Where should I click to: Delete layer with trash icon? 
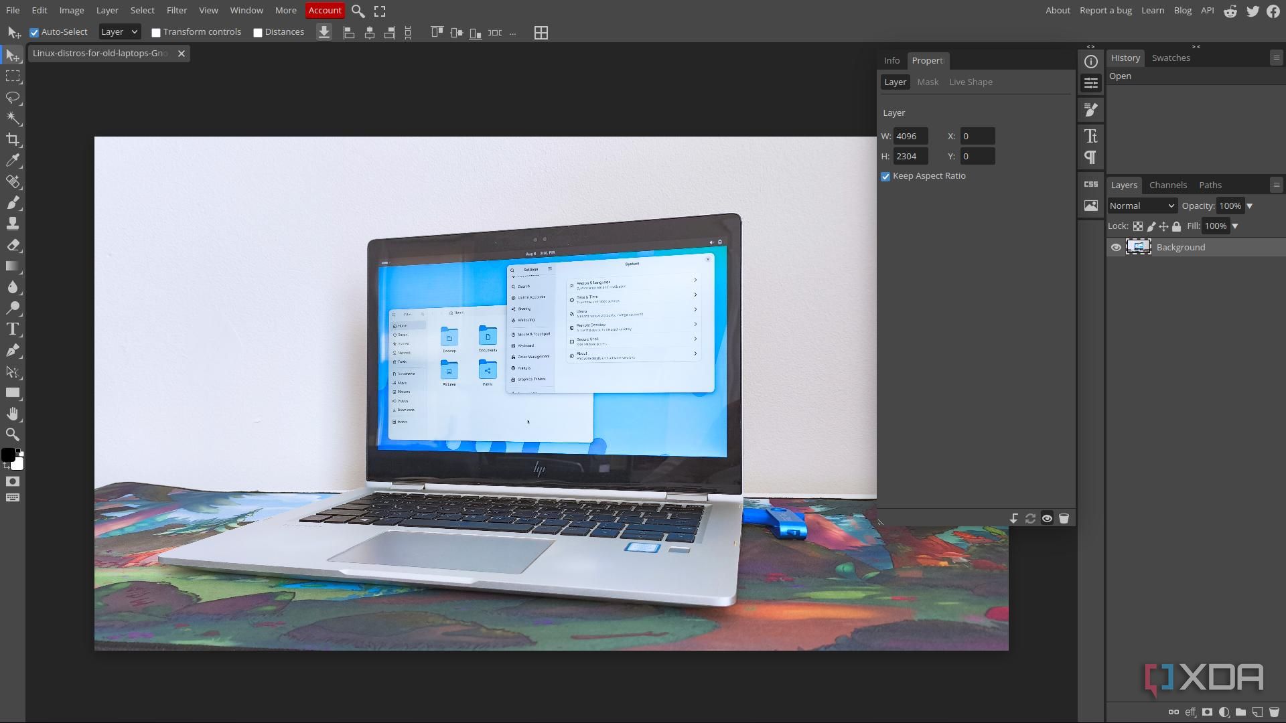coord(1274,712)
